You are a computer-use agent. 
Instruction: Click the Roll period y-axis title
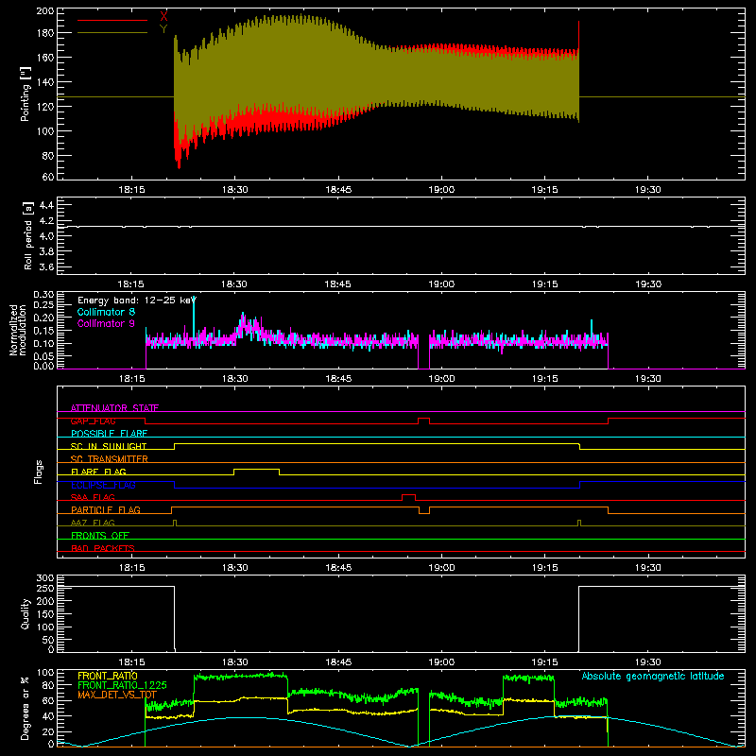coord(28,235)
